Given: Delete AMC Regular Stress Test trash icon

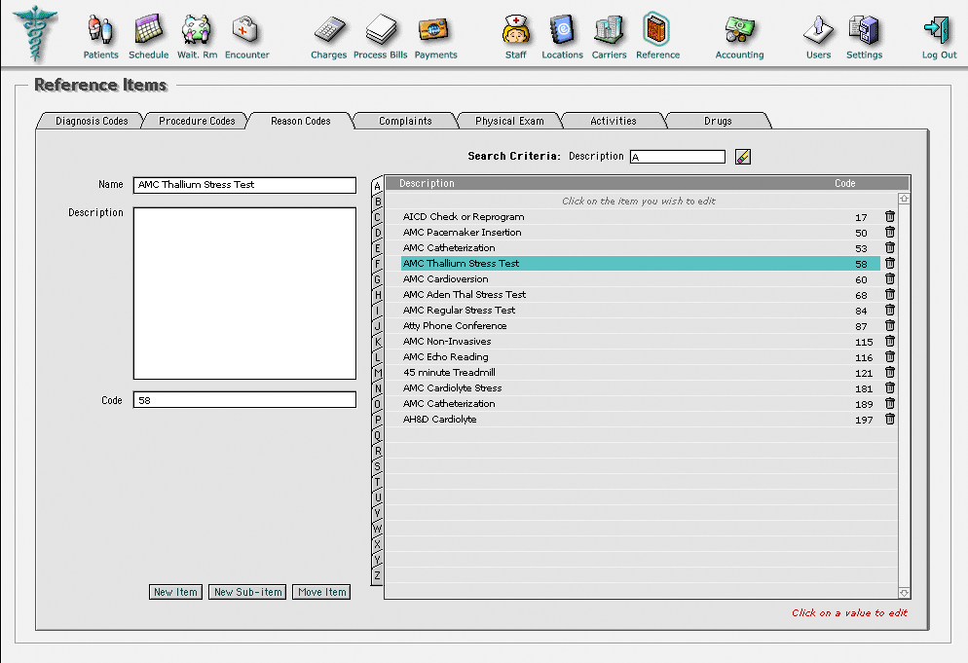Looking at the screenshot, I should point(889,310).
